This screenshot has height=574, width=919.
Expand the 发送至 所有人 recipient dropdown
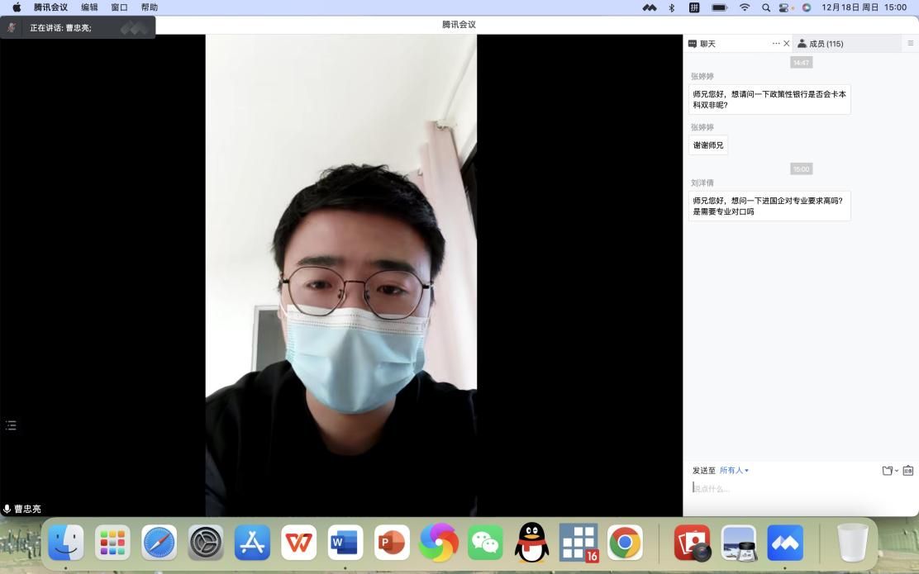tap(734, 471)
